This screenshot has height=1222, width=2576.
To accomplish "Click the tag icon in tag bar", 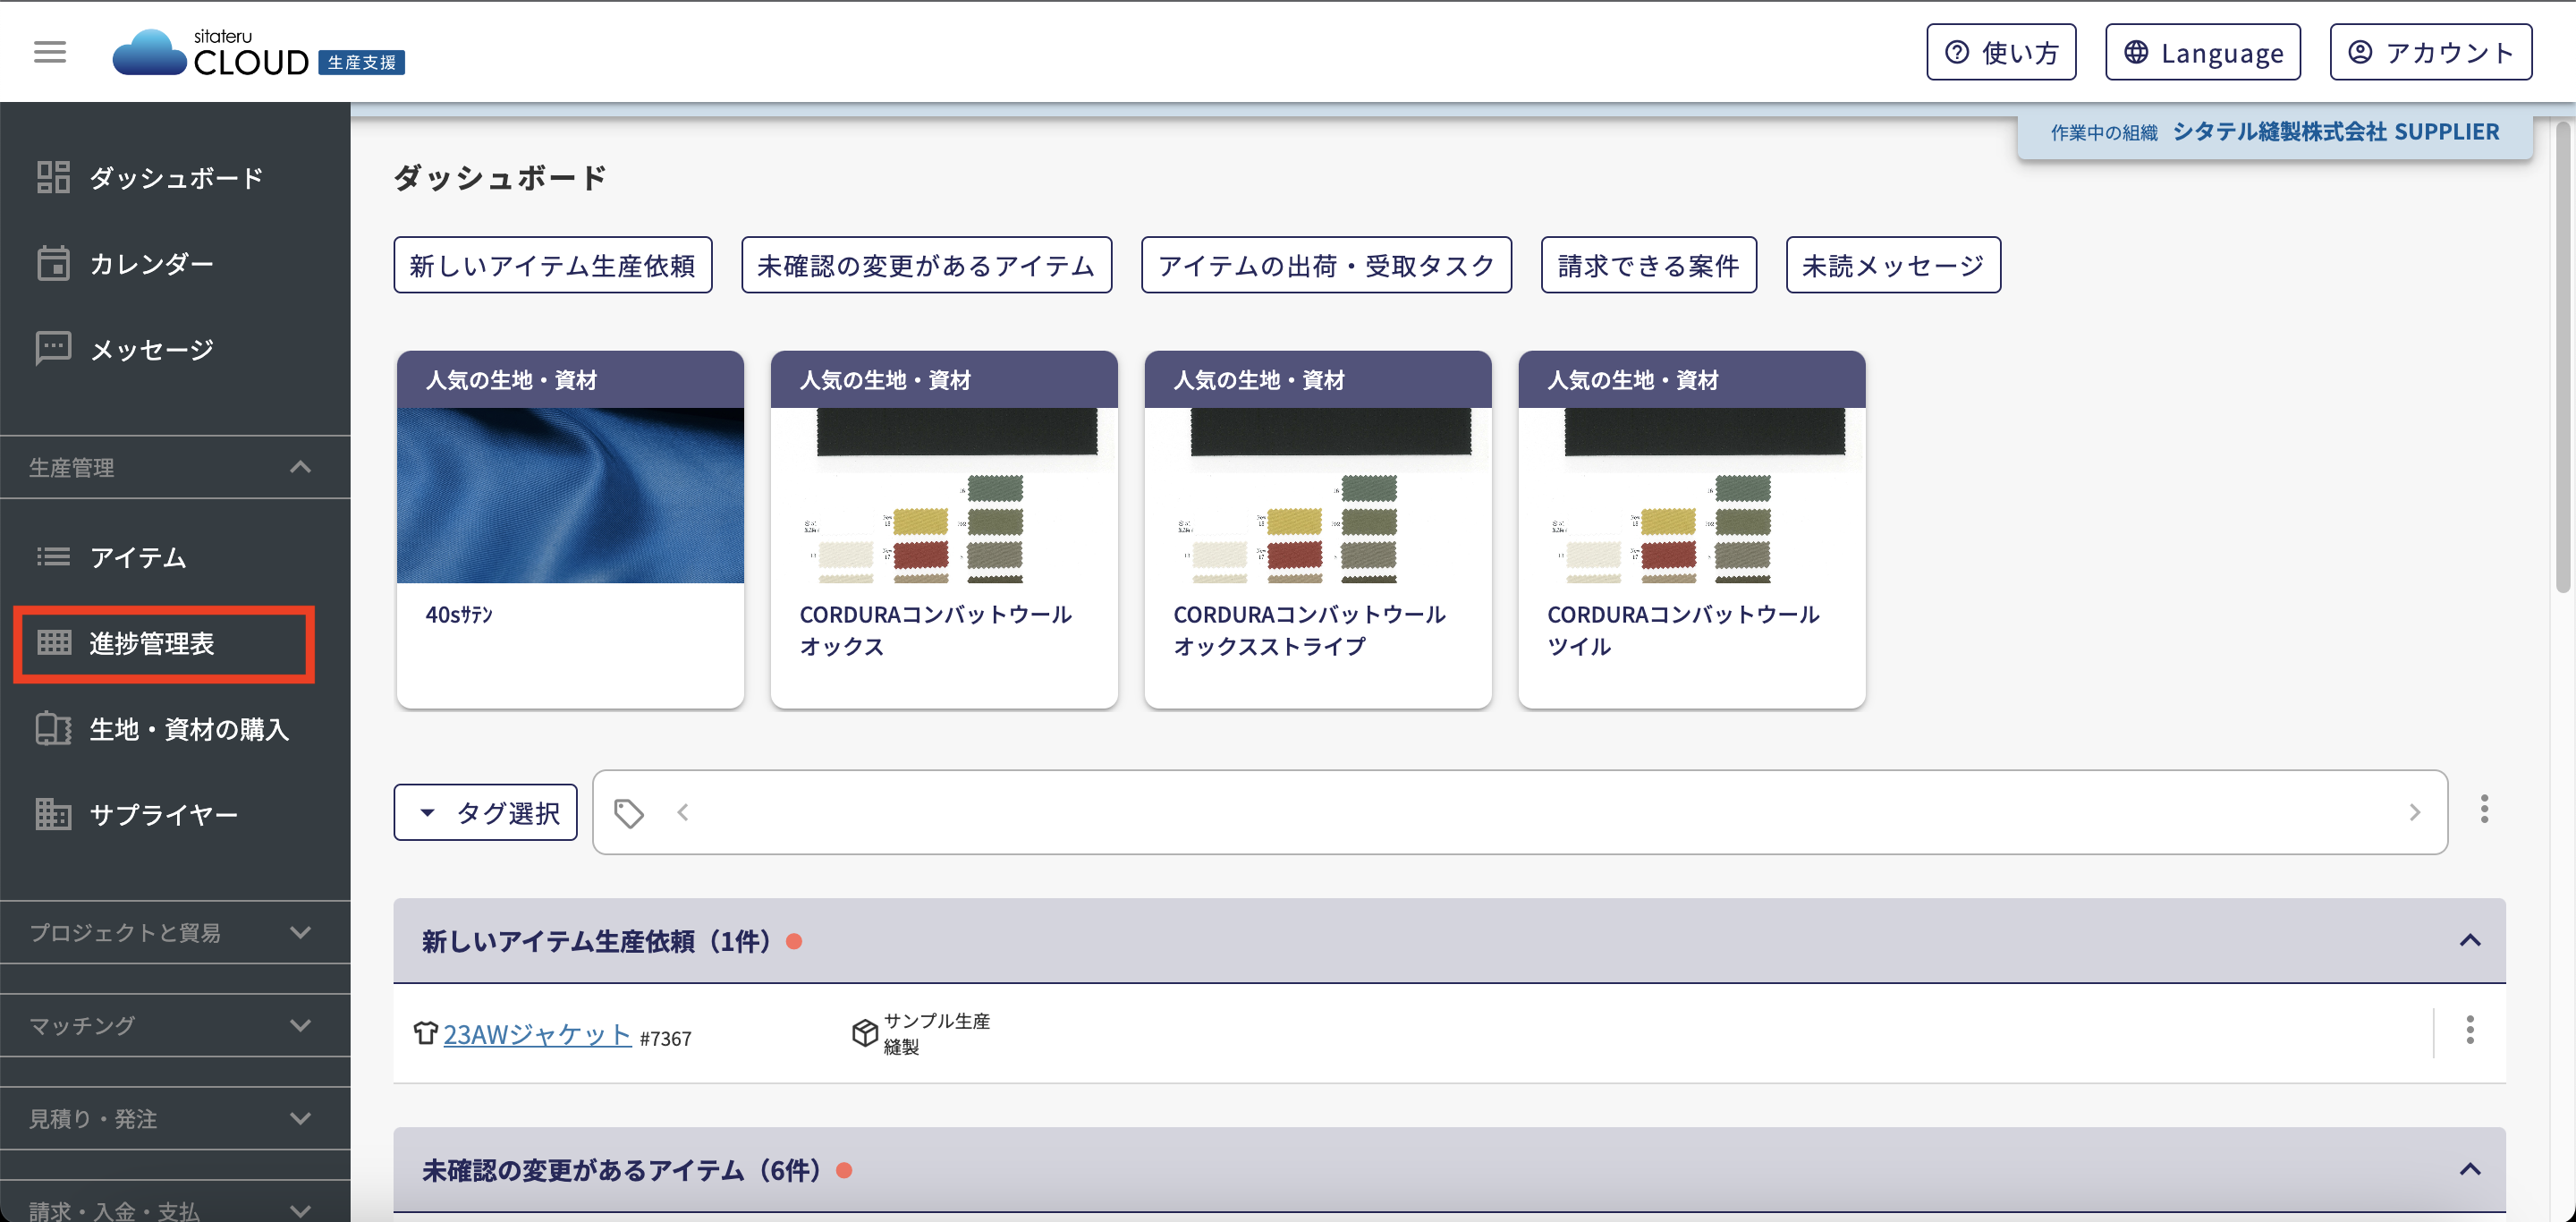I will (x=628, y=813).
